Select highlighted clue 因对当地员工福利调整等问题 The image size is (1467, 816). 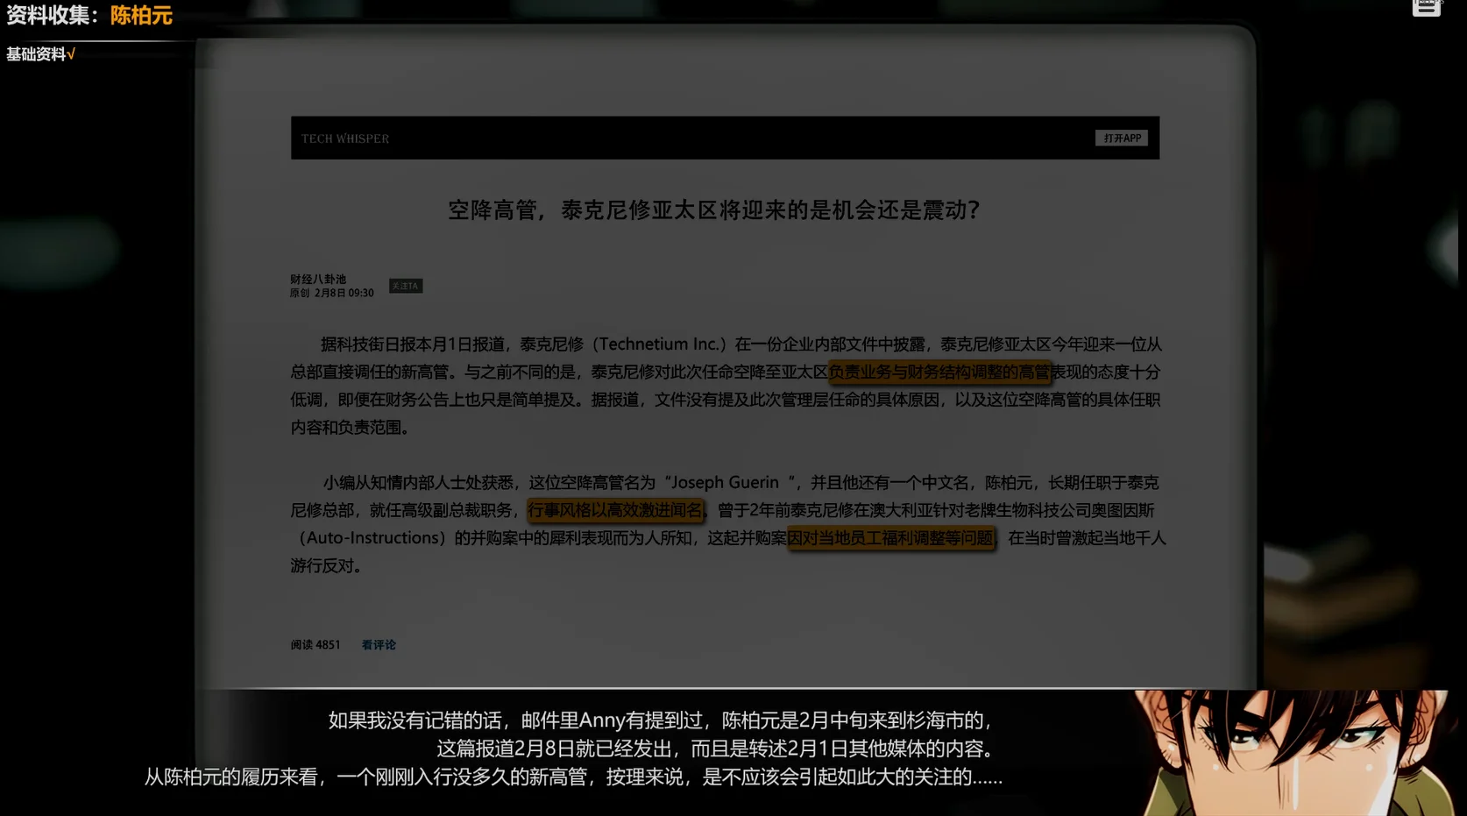coord(891,538)
